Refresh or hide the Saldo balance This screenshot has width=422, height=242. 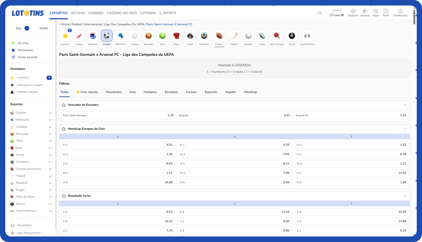click(x=337, y=15)
